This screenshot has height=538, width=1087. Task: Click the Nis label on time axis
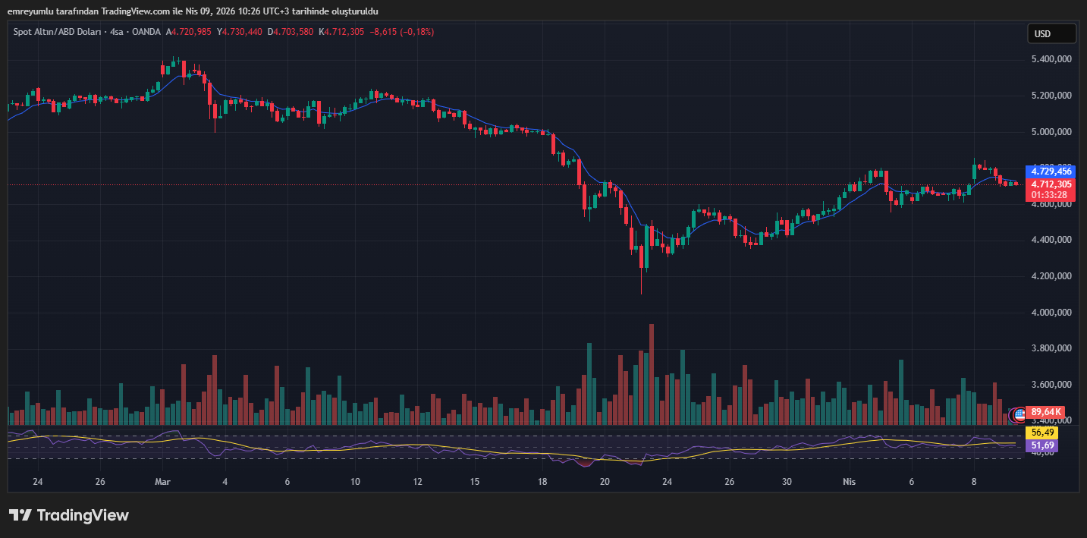coord(850,482)
